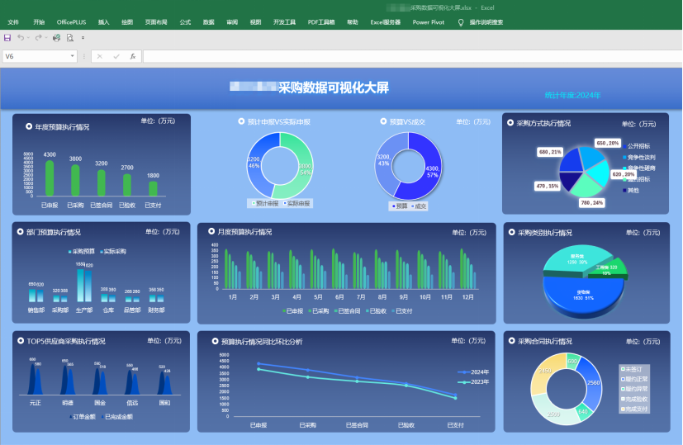Open the 开发工具 ribbon tab
Screen dimensions: 683x445
[284, 22]
